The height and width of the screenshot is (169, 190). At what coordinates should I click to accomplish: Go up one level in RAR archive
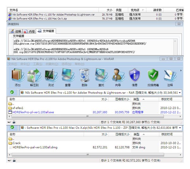pyautogui.click(x=12, y=92)
